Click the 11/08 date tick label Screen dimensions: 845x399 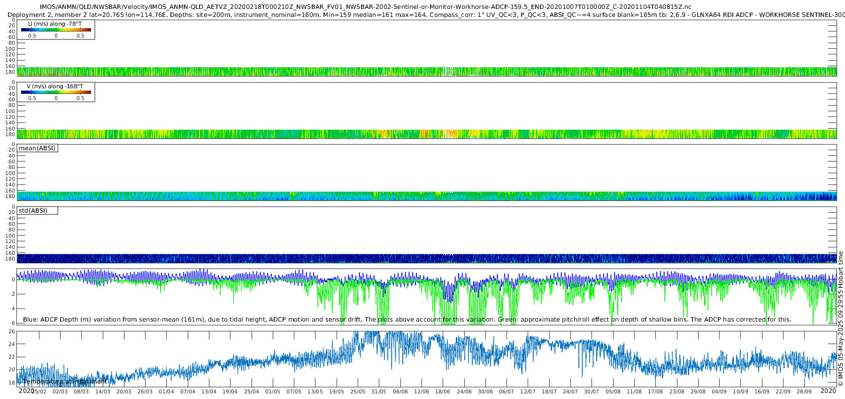[x=634, y=391]
